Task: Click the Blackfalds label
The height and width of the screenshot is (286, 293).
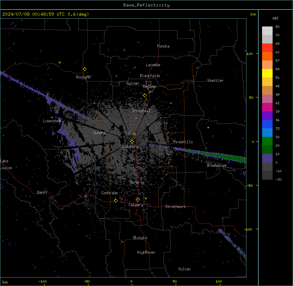Action: (150, 76)
